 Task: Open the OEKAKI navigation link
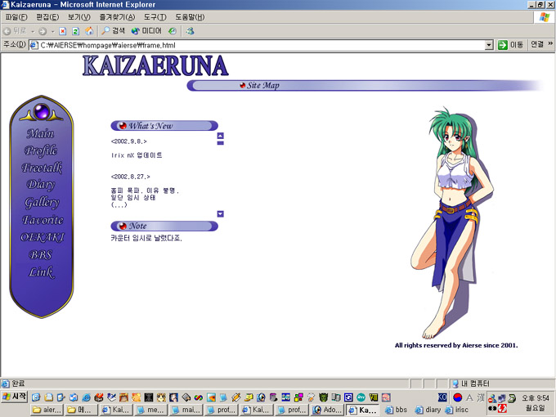(x=43, y=237)
